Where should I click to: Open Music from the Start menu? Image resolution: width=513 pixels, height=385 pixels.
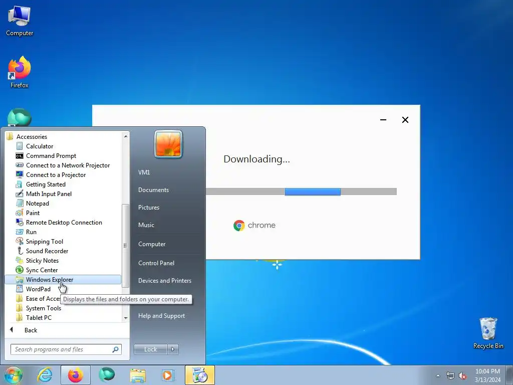(x=146, y=225)
